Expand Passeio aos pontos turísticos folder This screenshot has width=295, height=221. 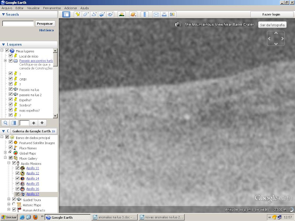point(5,61)
